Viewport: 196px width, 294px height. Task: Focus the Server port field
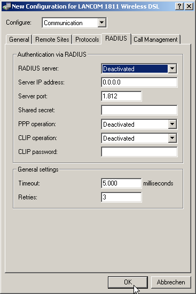coord(121,96)
